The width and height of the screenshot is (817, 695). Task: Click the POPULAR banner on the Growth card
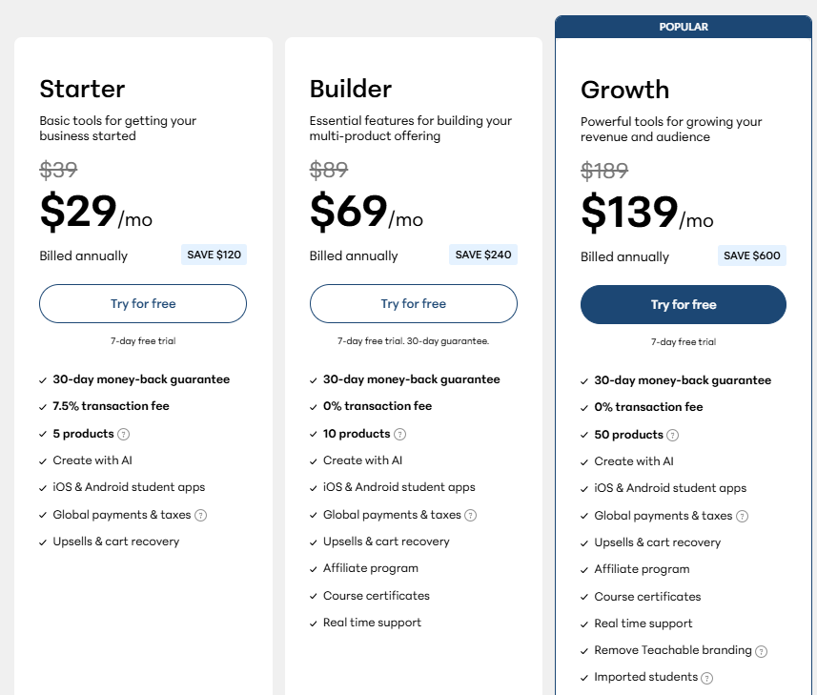point(683,27)
